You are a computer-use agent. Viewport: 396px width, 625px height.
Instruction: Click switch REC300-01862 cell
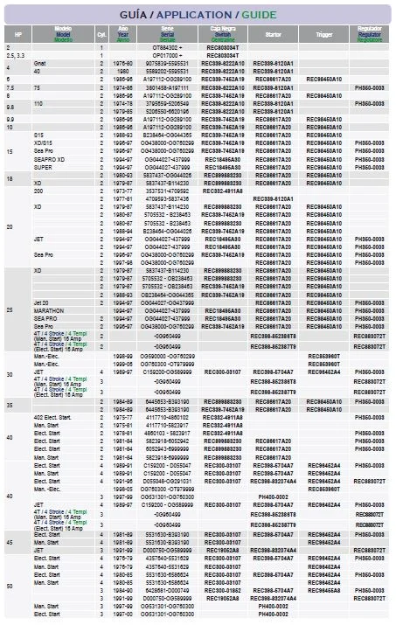[x=223, y=590]
